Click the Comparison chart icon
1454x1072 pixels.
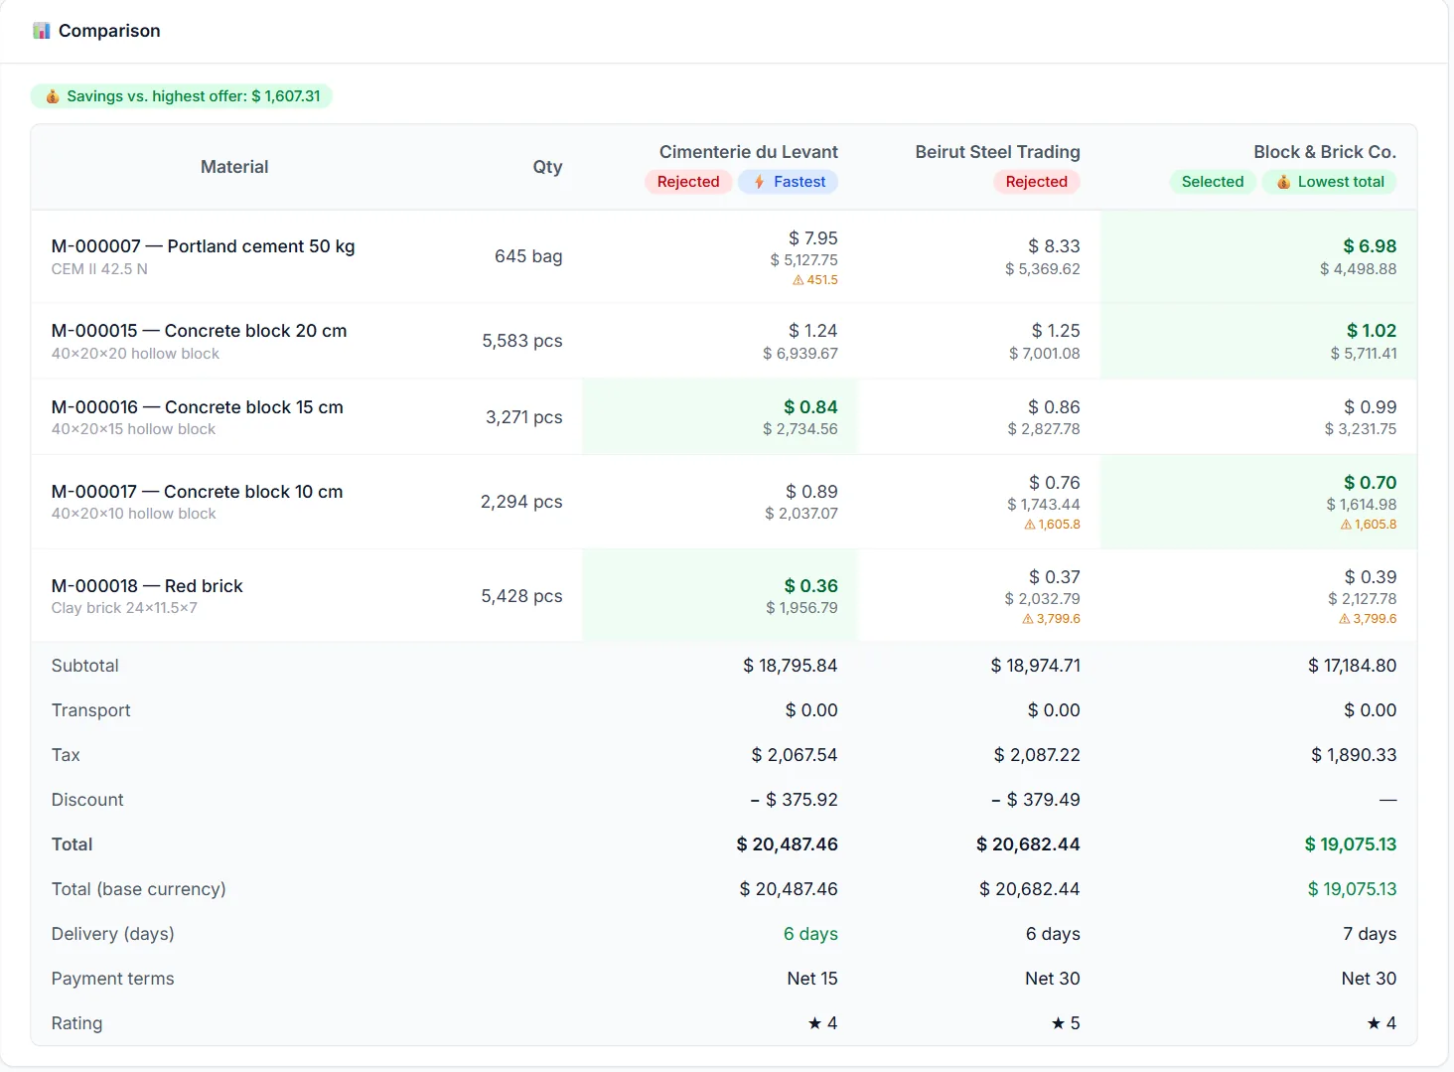tap(41, 31)
